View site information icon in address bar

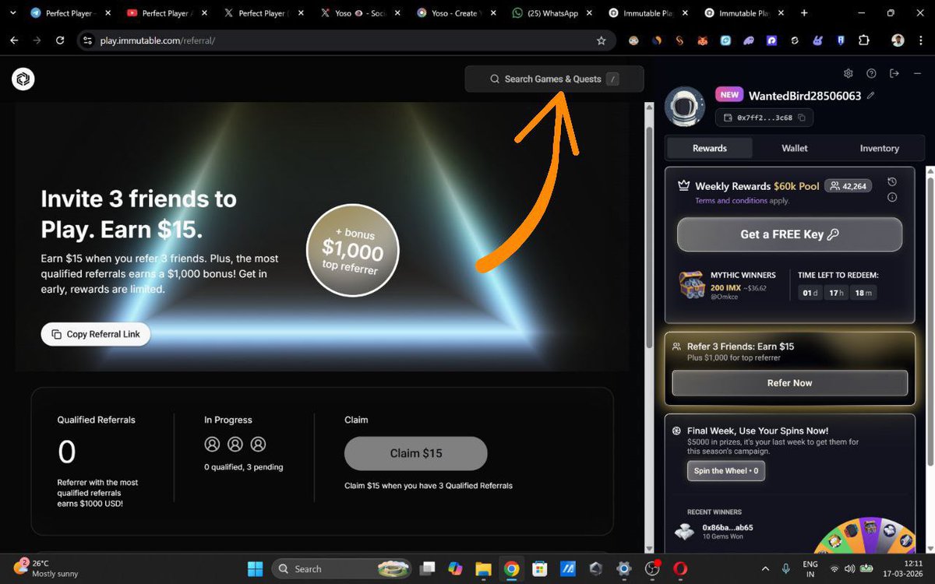pyautogui.click(x=87, y=40)
